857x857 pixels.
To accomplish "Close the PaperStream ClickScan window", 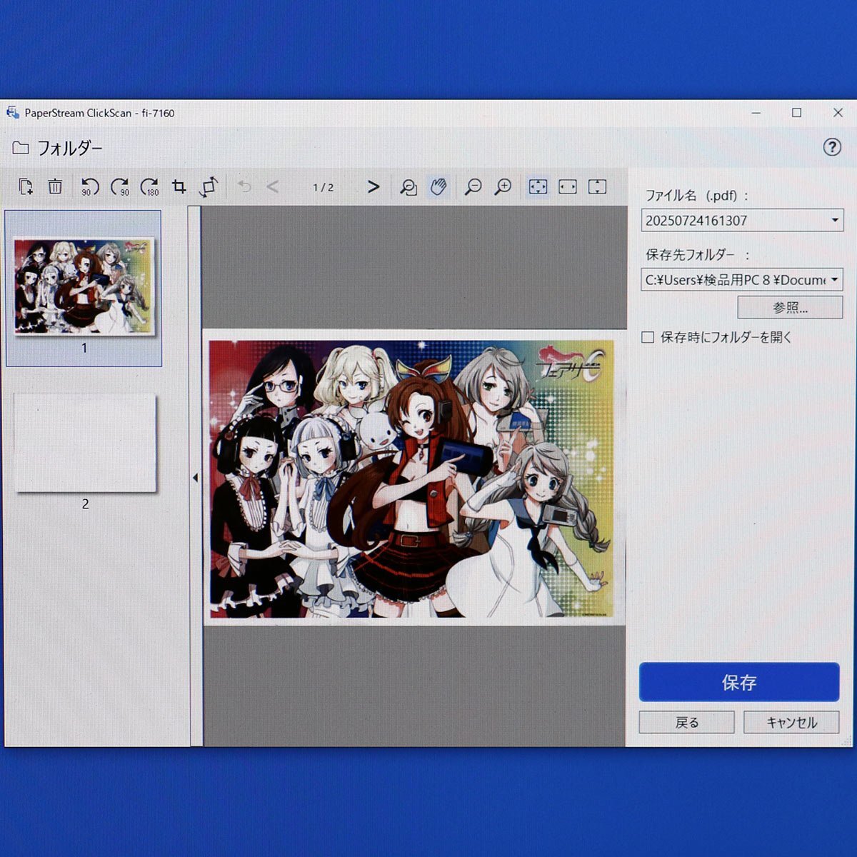I will pos(838,113).
